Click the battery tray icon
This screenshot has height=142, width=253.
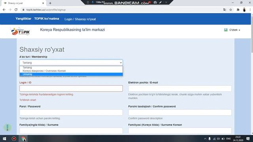tap(223, 138)
